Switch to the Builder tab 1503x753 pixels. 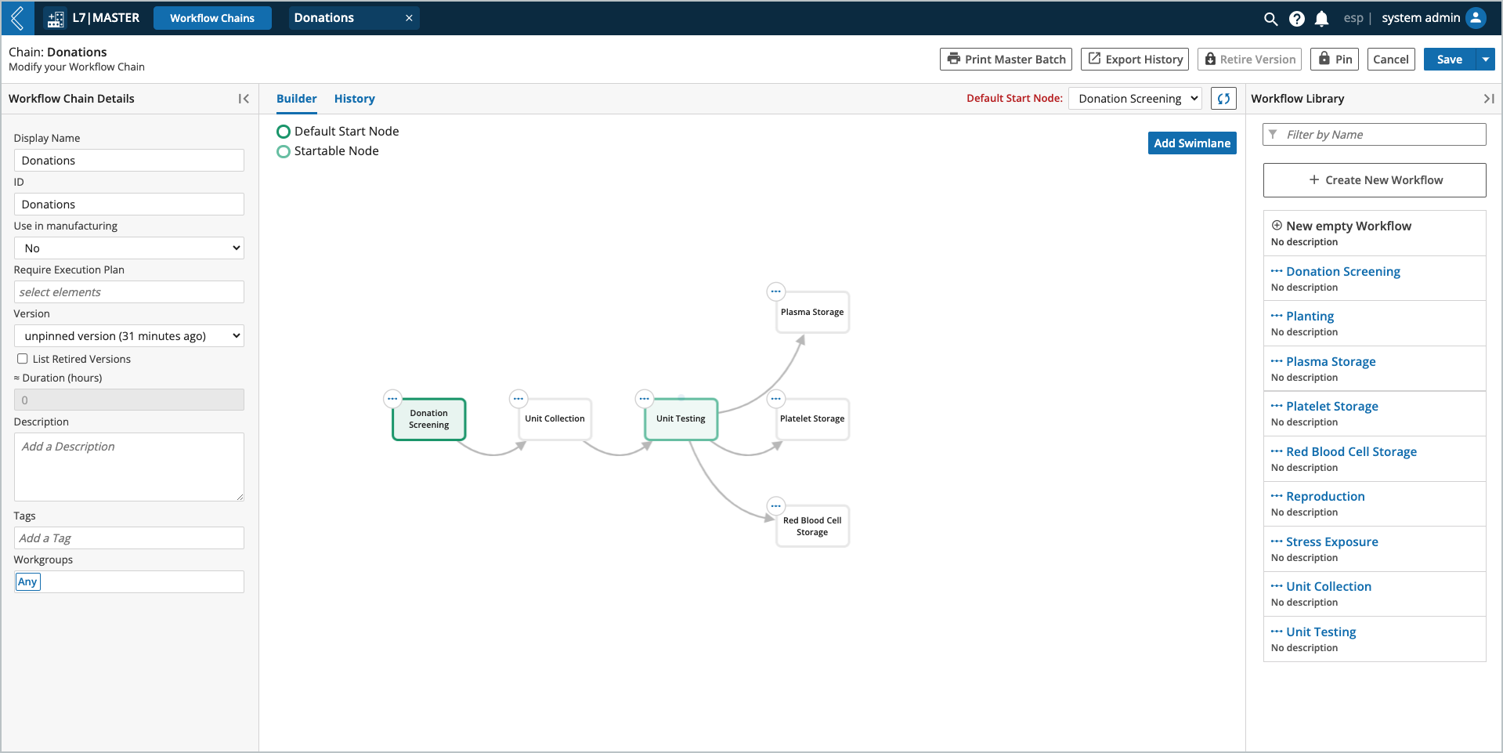[x=297, y=99]
